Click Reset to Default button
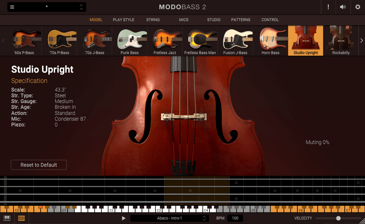This screenshot has width=365, height=224. (39, 165)
